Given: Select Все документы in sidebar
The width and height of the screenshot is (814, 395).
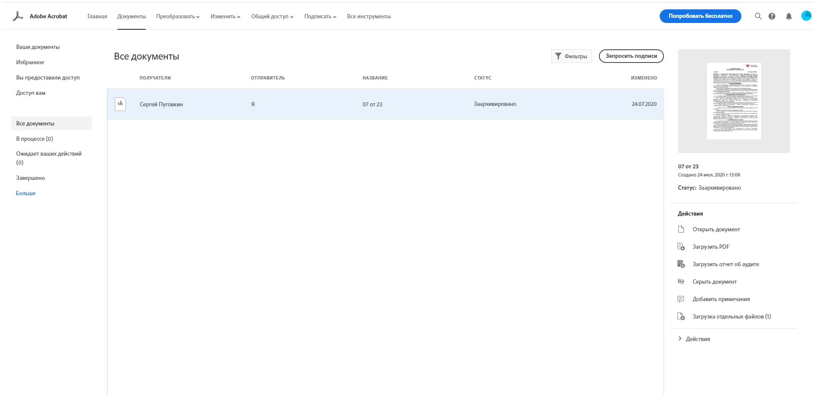Looking at the screenshot, I should pos(51,123).
